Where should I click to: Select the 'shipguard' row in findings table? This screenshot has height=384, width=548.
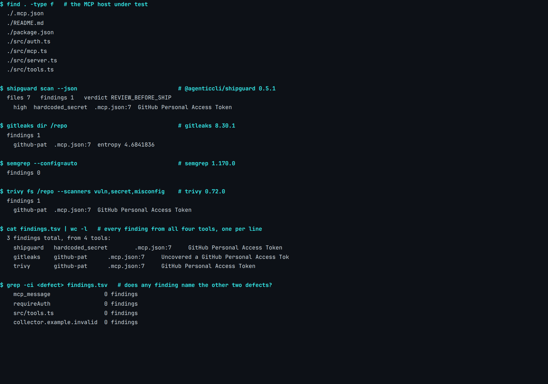point(148,248)
